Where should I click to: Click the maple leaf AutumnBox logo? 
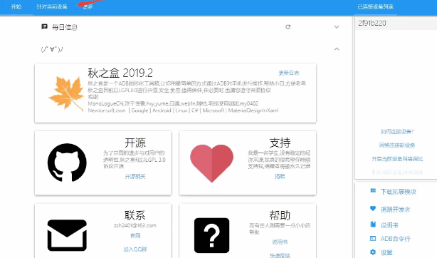pos(66,93)
